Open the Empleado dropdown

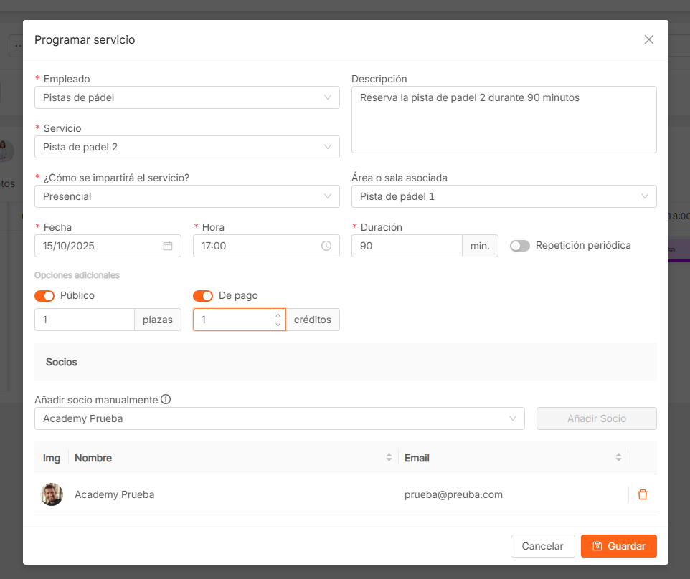[186, 97]
